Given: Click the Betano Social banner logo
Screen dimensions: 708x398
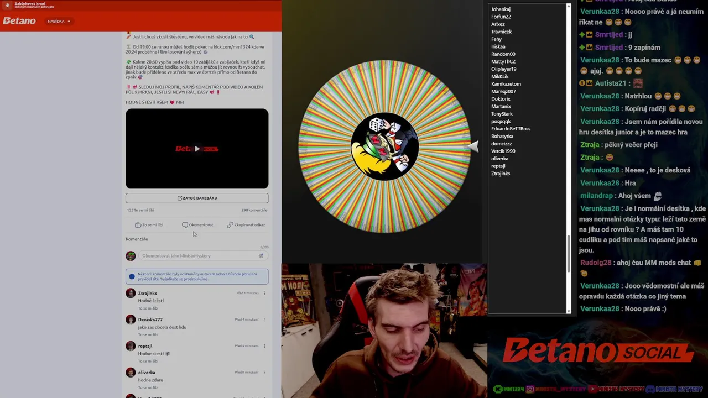Looking at the screenshot, I should [597, 350].
